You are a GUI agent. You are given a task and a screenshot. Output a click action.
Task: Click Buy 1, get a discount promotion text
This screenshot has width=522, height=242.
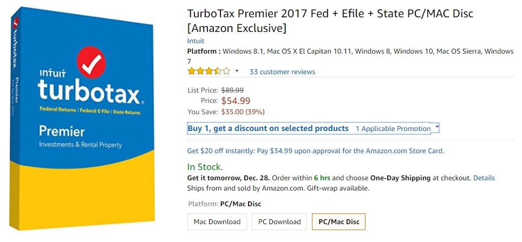(268, 128)
